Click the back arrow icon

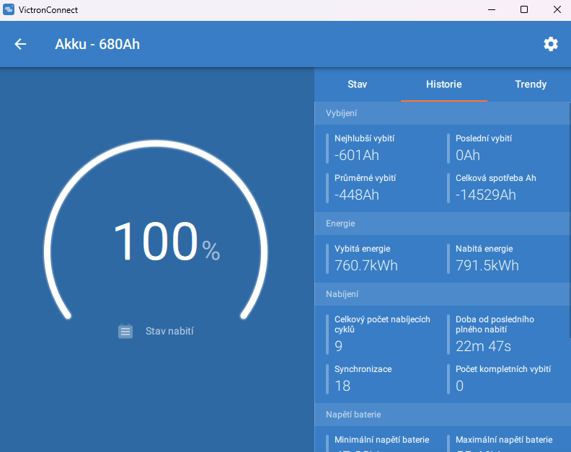[x=20, y=44]
